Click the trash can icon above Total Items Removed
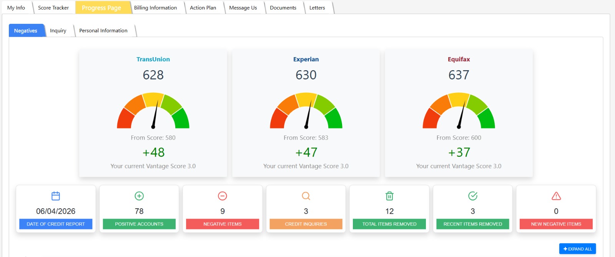 (389, 196)
